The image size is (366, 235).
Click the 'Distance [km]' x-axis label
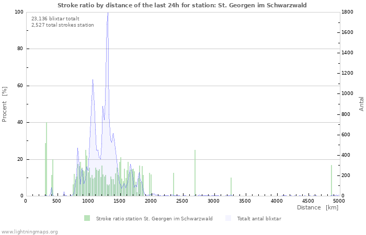[317, 207]
